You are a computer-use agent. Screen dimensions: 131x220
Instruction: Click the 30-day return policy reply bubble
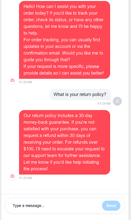coord(65,142)
